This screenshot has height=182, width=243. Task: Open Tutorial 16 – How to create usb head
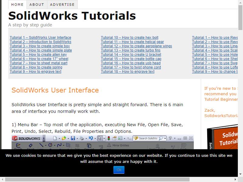(131, 63)
